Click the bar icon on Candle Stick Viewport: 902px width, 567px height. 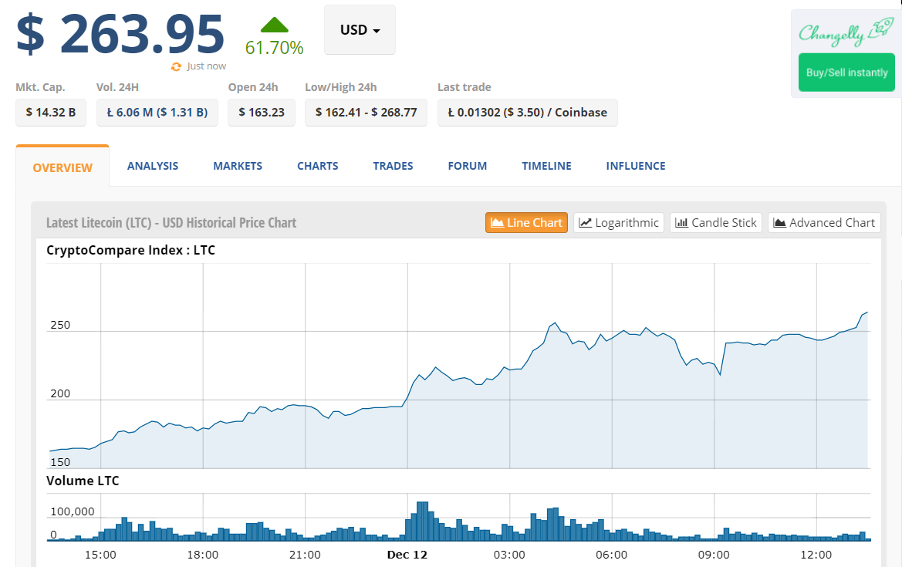681,222
